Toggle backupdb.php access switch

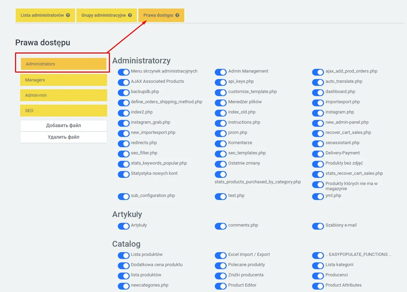tap(123, 93)
